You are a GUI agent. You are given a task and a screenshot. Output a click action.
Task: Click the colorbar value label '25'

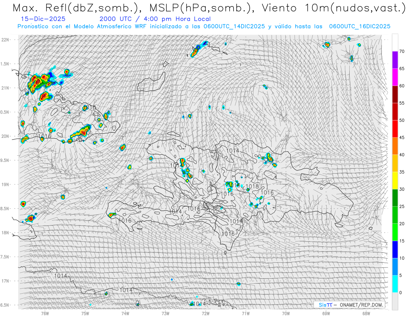[x=402, y=207]
